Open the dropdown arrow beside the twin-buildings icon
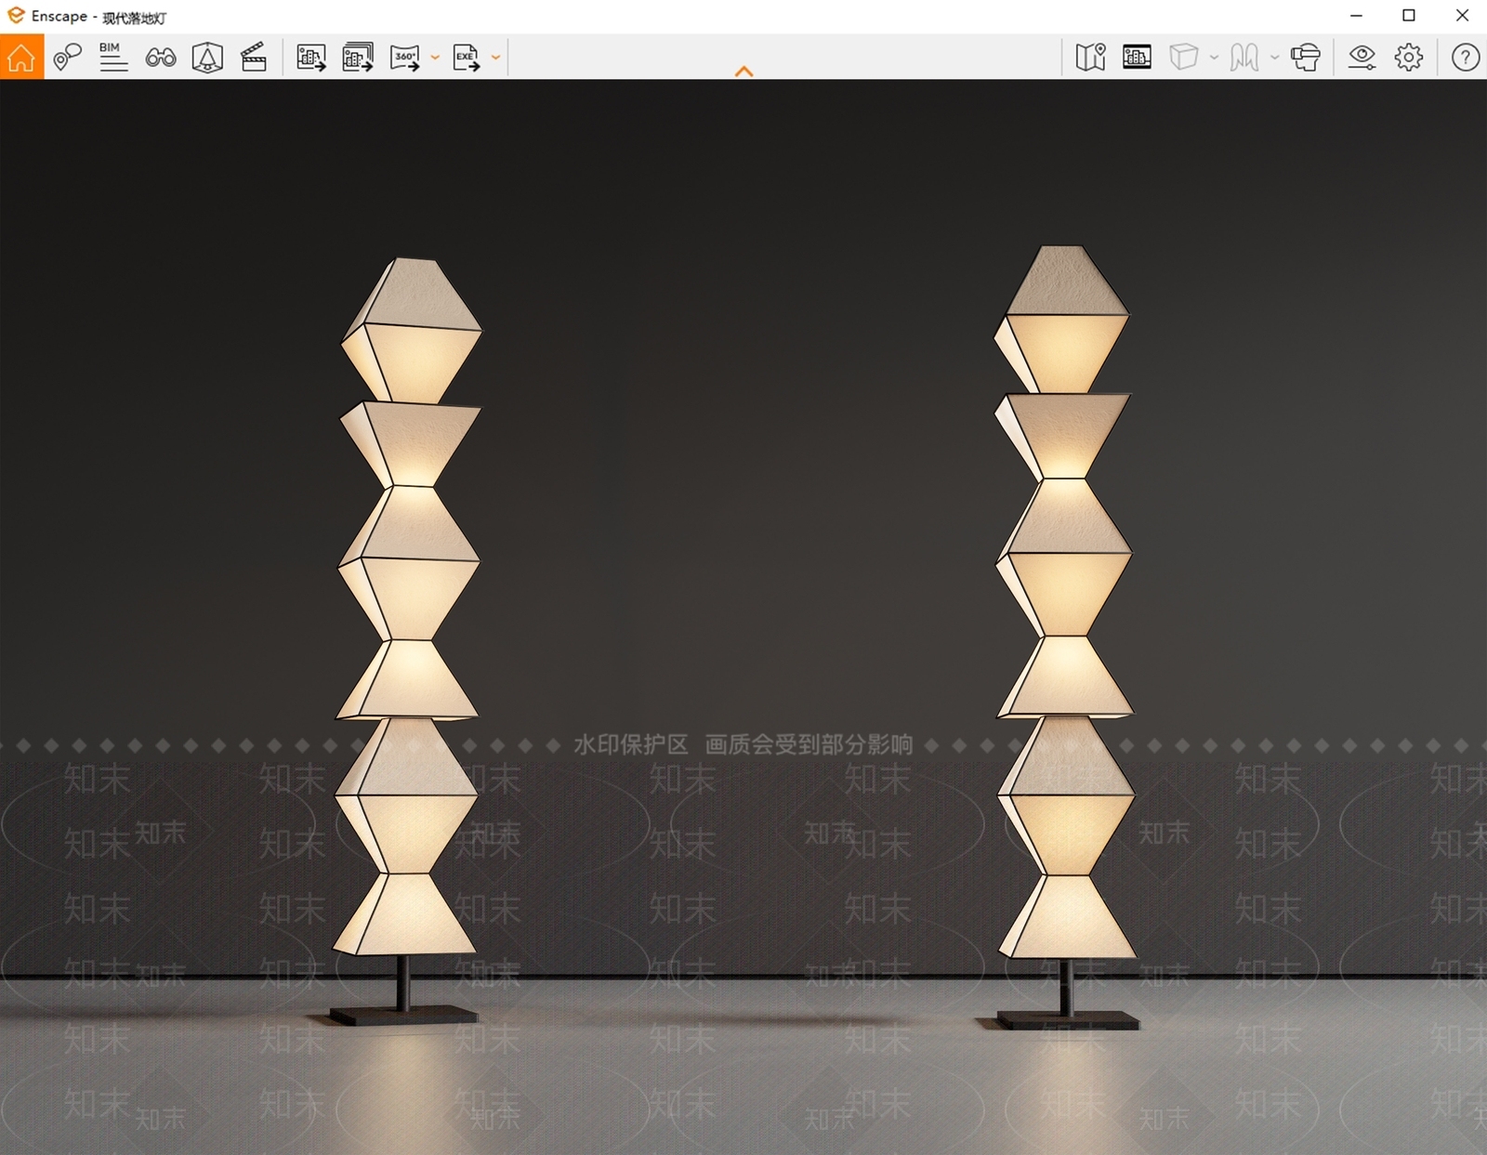 click(x=1274, y=58)
